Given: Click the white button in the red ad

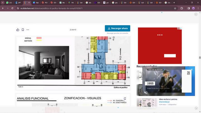Looking at the screenshot, I should tap(170, 56).
